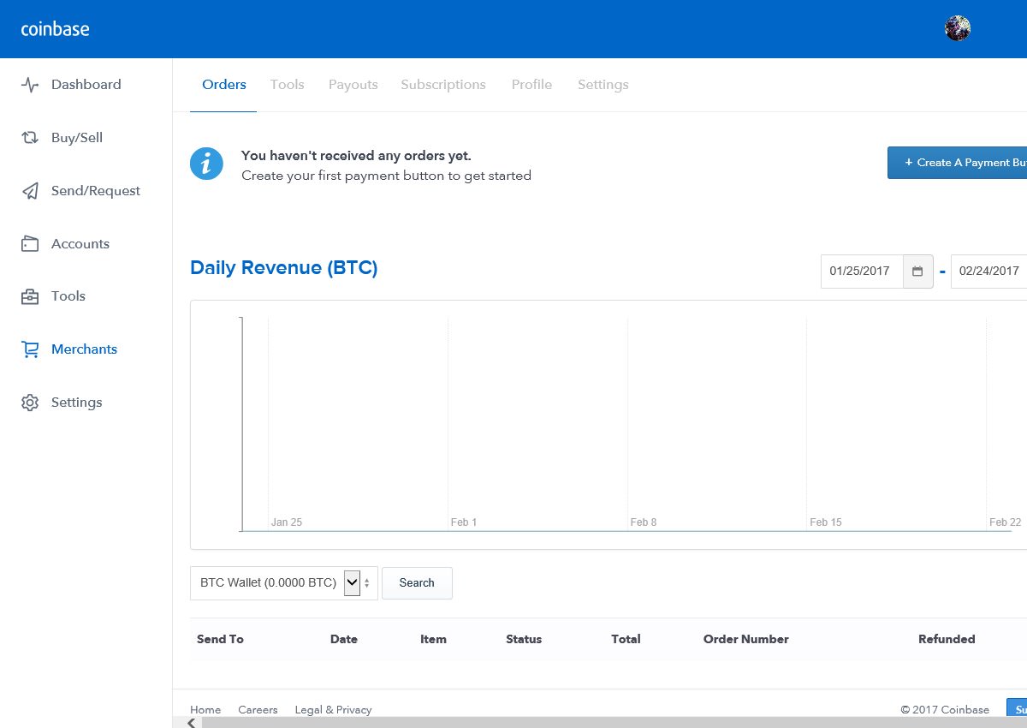The height and width of the screenshot is (728, 1027).
Task: Click the blue support button at bottom
Action: pyautogui.click(x=1017, y=709)
